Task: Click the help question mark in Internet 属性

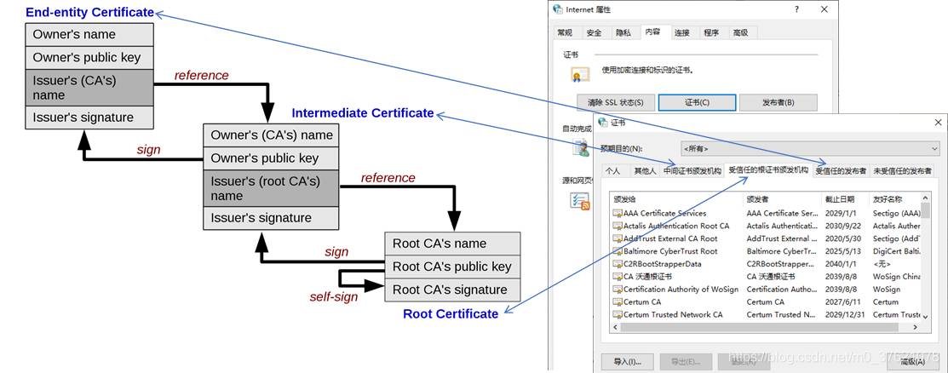Action: click(797, 9)
